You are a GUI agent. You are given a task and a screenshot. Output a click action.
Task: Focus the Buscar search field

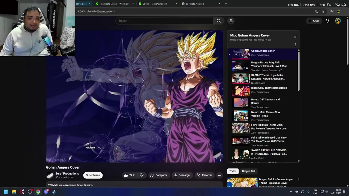pyautogui.click(x=164, y=21)
